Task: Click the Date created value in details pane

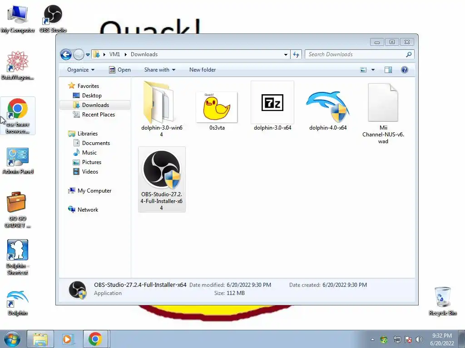Action: tap(345, 285)
